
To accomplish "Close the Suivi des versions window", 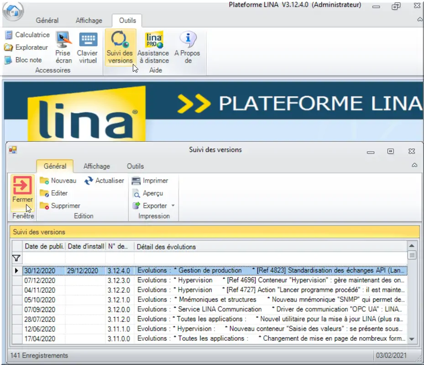I will pos(412,151).
